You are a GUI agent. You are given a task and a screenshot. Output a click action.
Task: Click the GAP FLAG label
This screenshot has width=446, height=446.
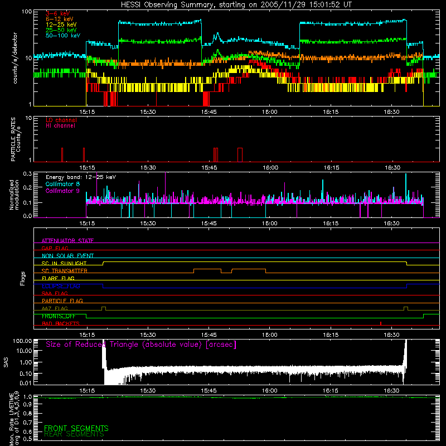(x=55, y=248)
